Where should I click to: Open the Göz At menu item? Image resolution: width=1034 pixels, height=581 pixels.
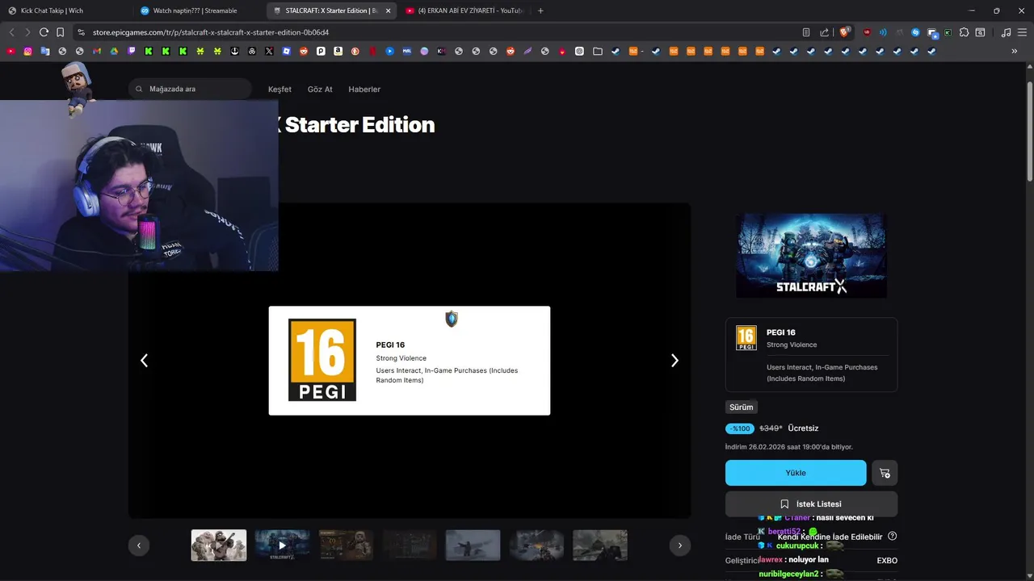(x=320, y=89)
